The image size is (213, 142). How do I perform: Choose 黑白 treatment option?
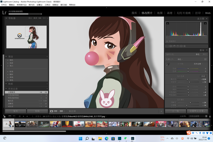tap(205, 55)
